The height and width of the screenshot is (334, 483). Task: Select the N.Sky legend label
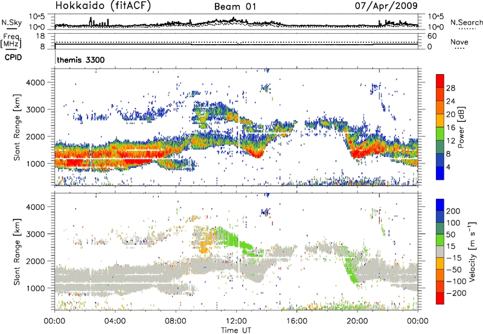pyautogui.click(x=11, y=22)
